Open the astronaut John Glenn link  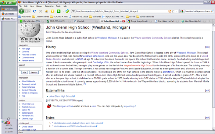[93, 56]
